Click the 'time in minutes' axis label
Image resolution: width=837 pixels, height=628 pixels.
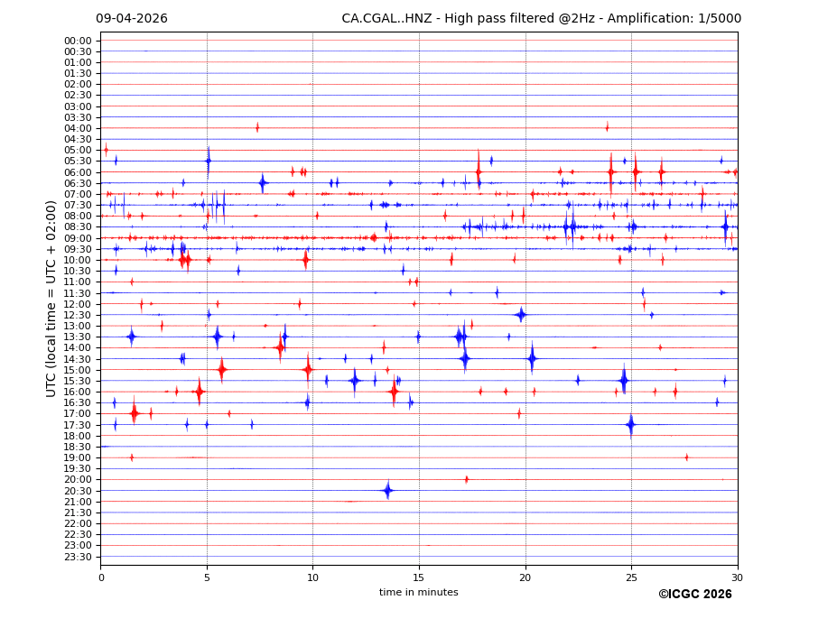(x=418, y=593)
